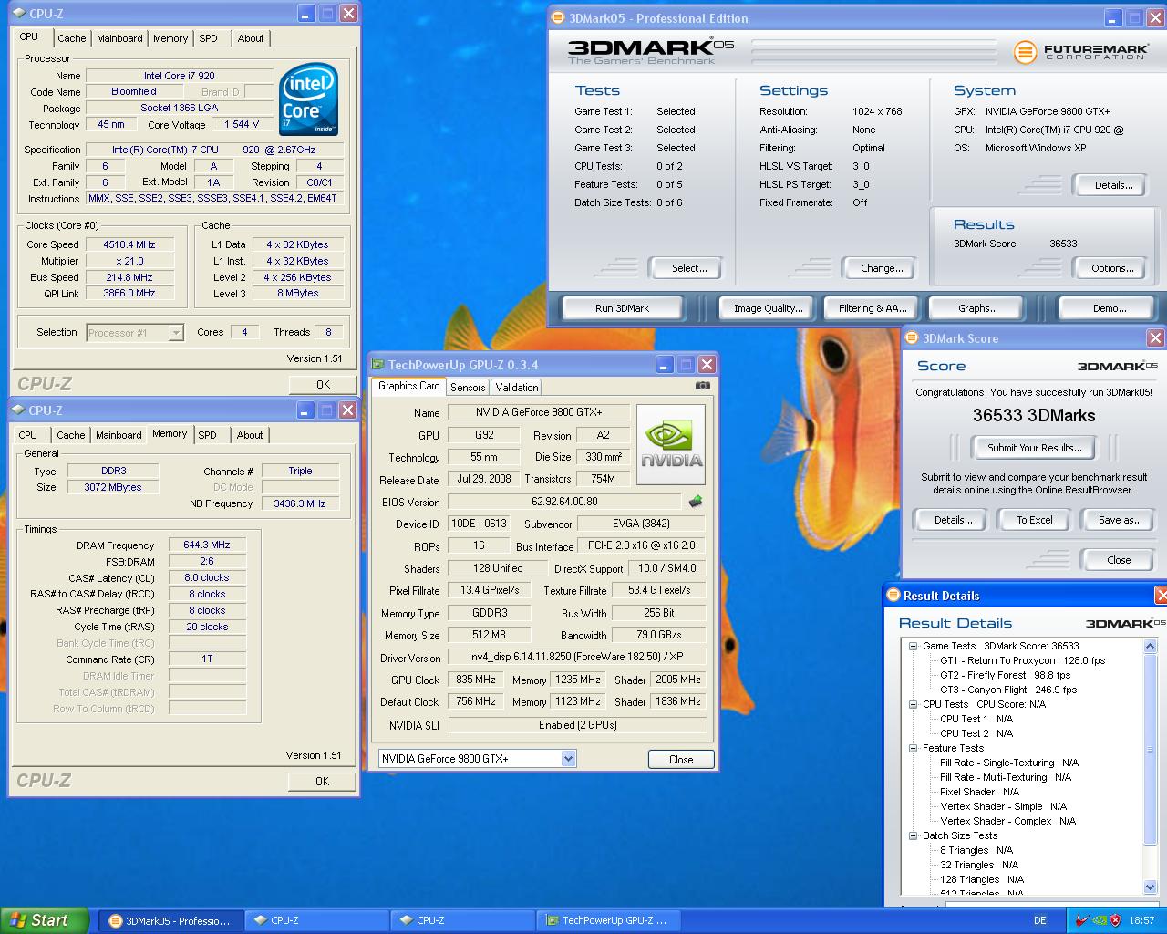Click the DE language indicator in taskbar

1039,920
